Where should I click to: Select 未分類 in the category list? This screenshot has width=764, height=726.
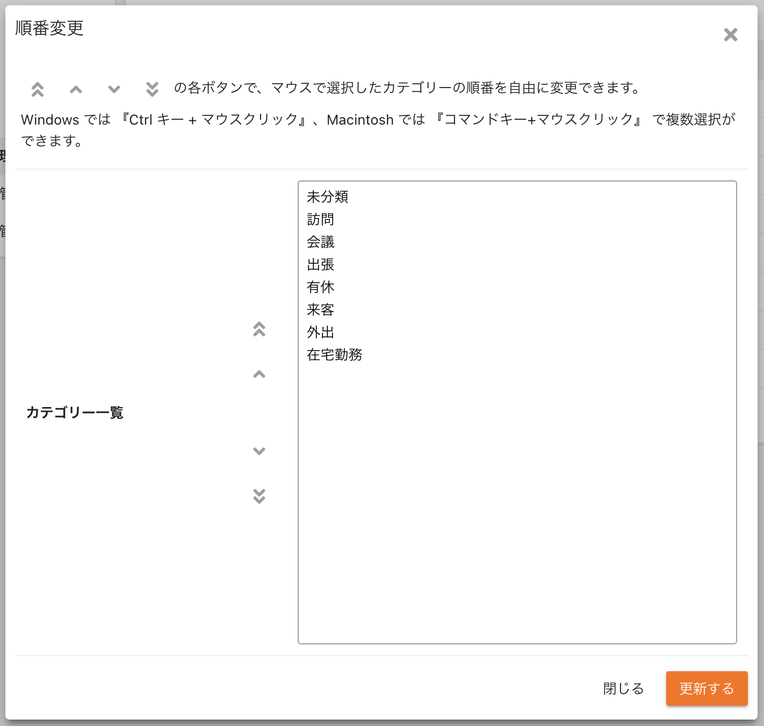point(327,197)
